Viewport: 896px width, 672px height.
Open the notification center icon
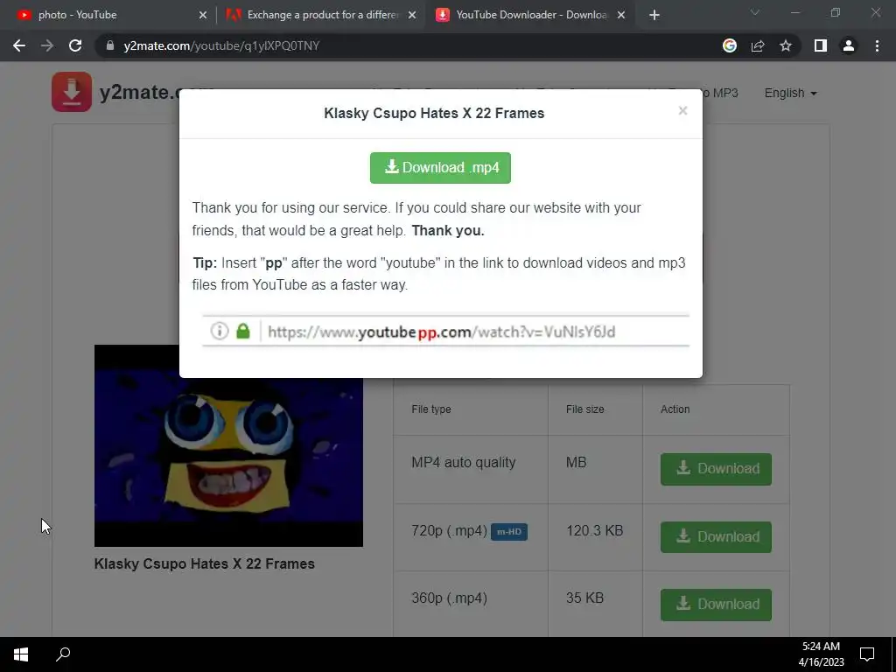click(867, 654)
